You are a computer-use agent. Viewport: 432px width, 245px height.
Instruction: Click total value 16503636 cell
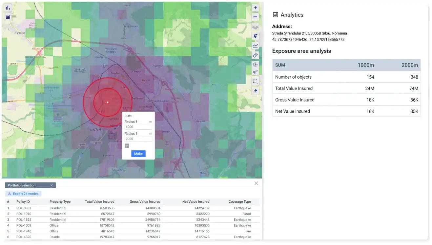[x=106, y=208]
